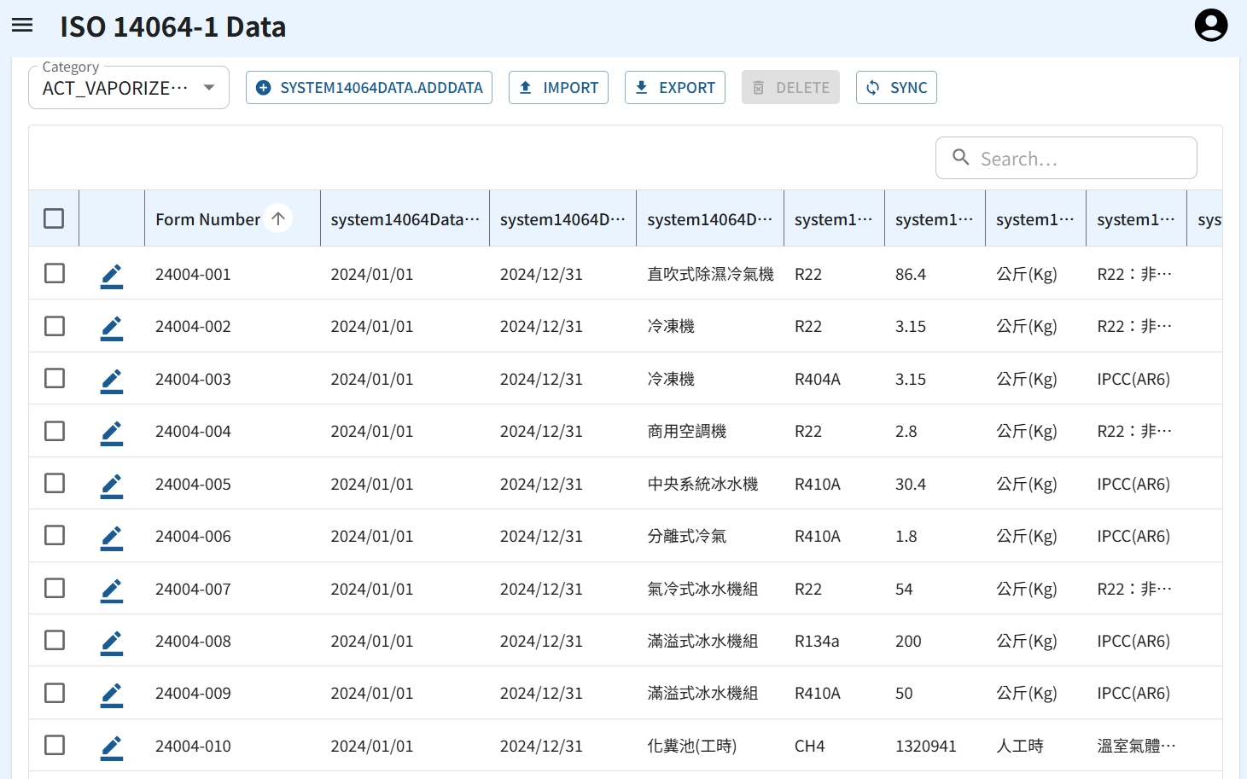Edit row 24004-006 with pencil icon

[112, 537]
